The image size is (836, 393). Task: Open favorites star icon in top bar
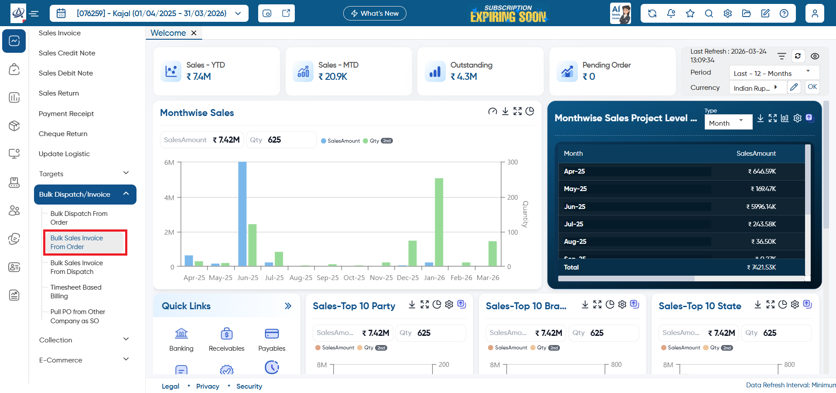[690, 14]
